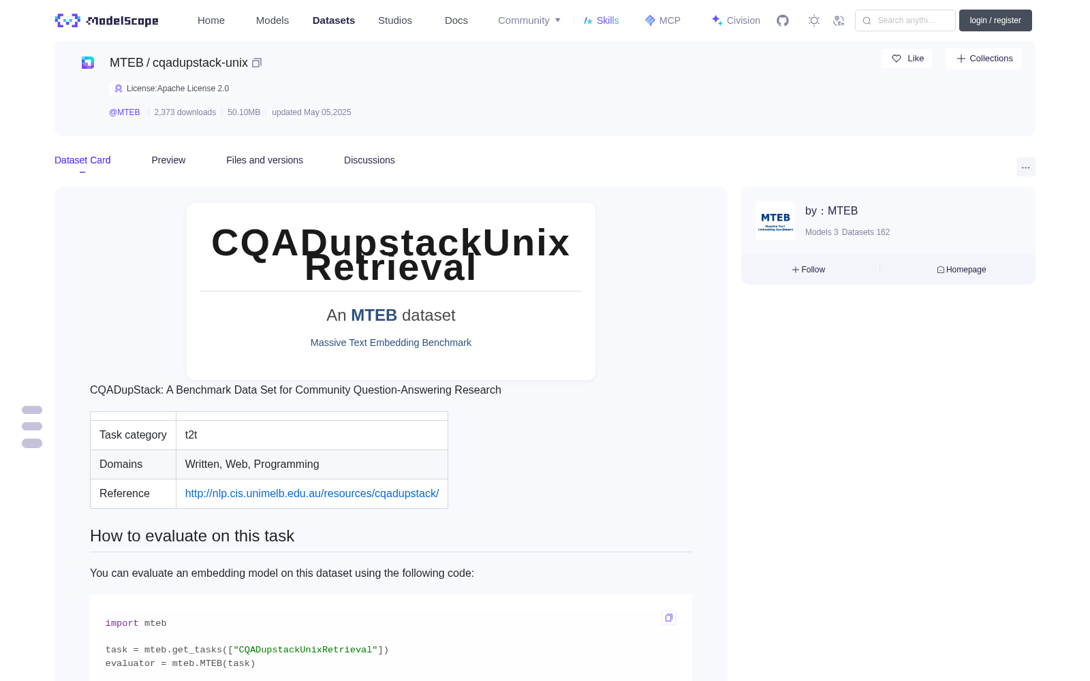Click the "Datasets 162" count
Image resolution: width=1090 pixels, height=681 pixels.
tap(866, 232)
